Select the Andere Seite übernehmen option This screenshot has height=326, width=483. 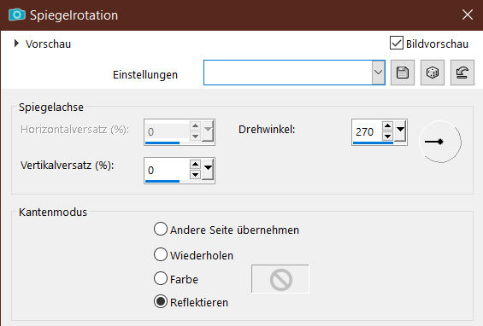tap(161, 229)
